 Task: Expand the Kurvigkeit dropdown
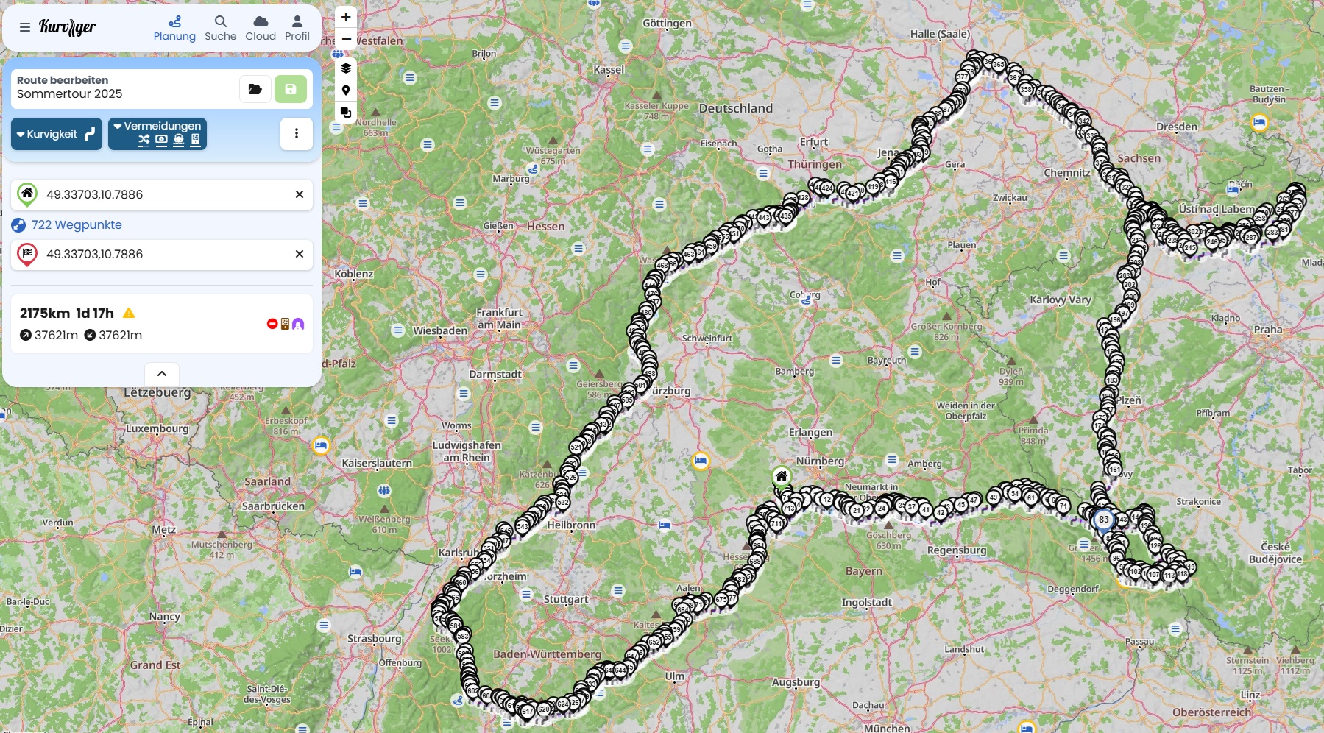click(x=57, y=134)
